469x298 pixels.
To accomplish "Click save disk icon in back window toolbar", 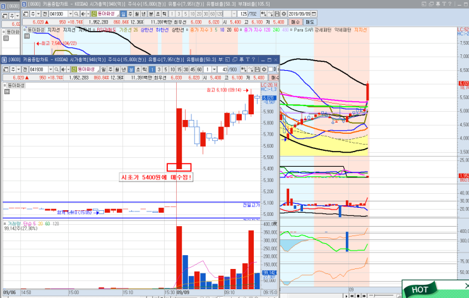I will [277, 14].
